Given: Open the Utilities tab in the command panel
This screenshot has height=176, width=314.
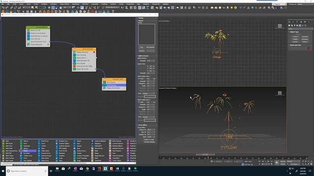Looking at the screenshot, I should click(x=309, y=22).
